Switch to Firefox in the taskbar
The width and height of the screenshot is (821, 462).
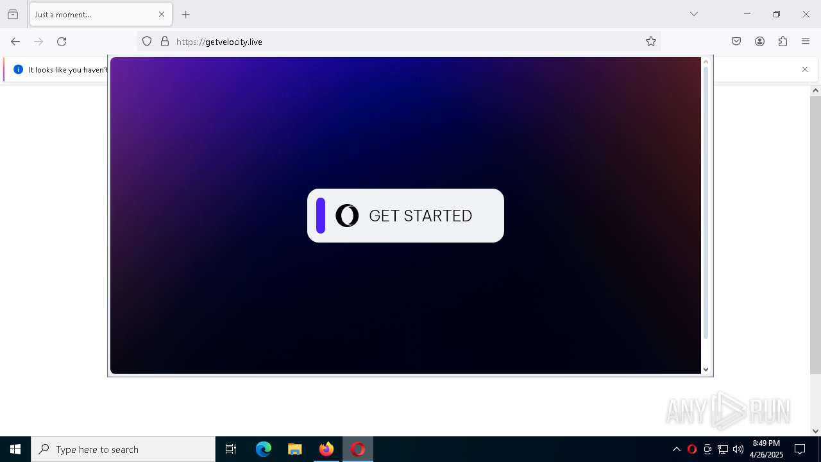pos(326,449)
